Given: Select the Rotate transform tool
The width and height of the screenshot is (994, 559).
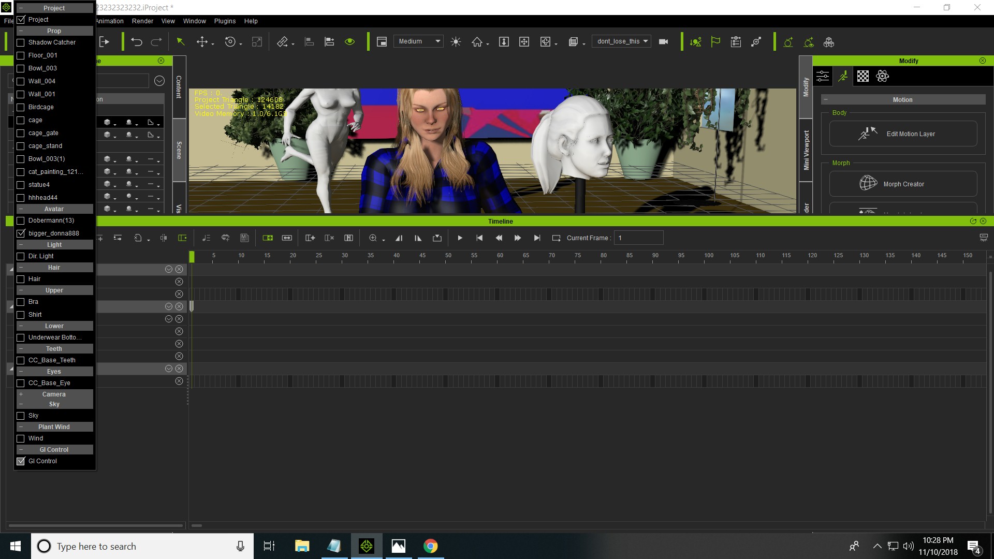Looking at the screenshot, I should [x=230, y=42].
